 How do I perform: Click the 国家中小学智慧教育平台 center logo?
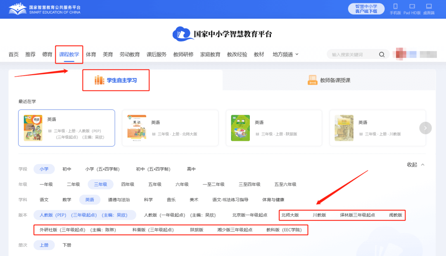click(x=223, y=34)
